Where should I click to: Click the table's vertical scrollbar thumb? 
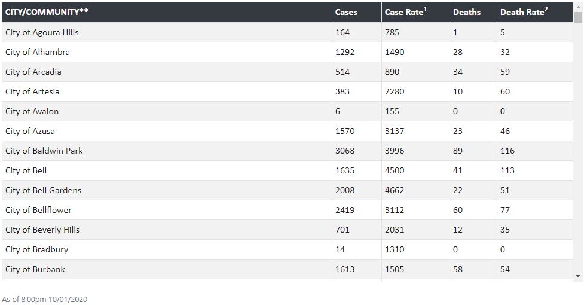pyautogui.click(x=578, y=17)
